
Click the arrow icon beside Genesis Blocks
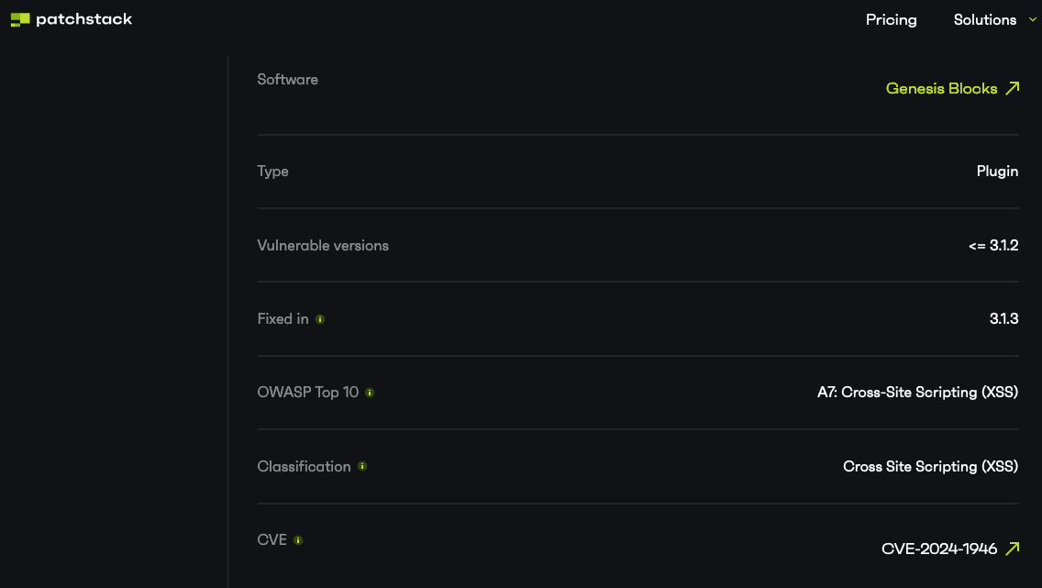click(1012, 88)
